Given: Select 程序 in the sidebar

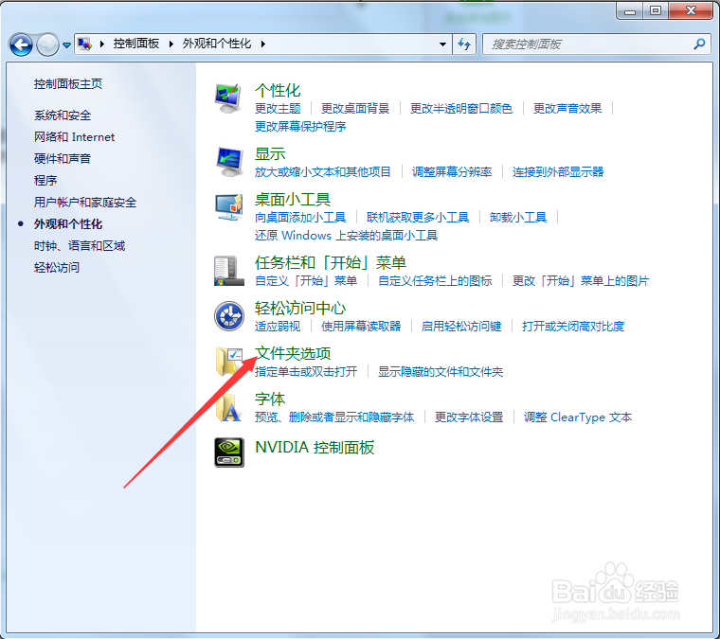Looking at the screenshot, I should tap(45, 180).
